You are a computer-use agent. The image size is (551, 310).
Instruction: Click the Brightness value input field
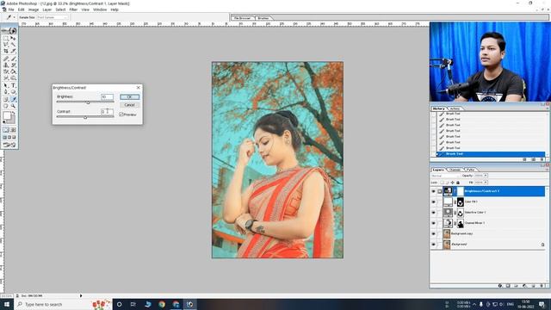pos(107,96)
